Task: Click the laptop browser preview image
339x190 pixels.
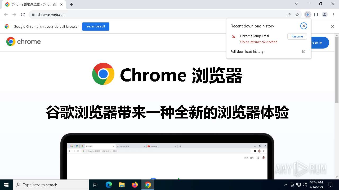Action: click(167, 156)
